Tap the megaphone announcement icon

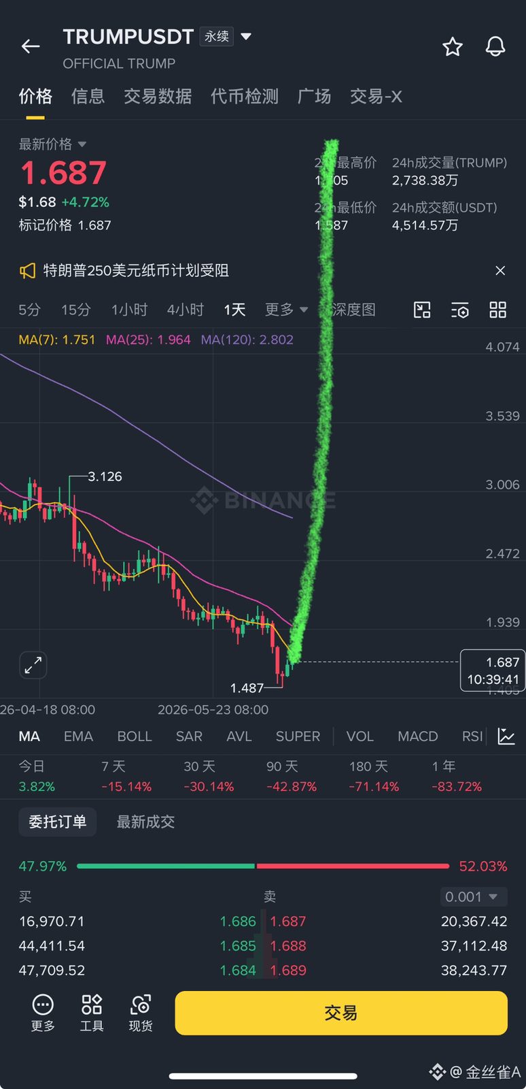(x=27, y=271)
